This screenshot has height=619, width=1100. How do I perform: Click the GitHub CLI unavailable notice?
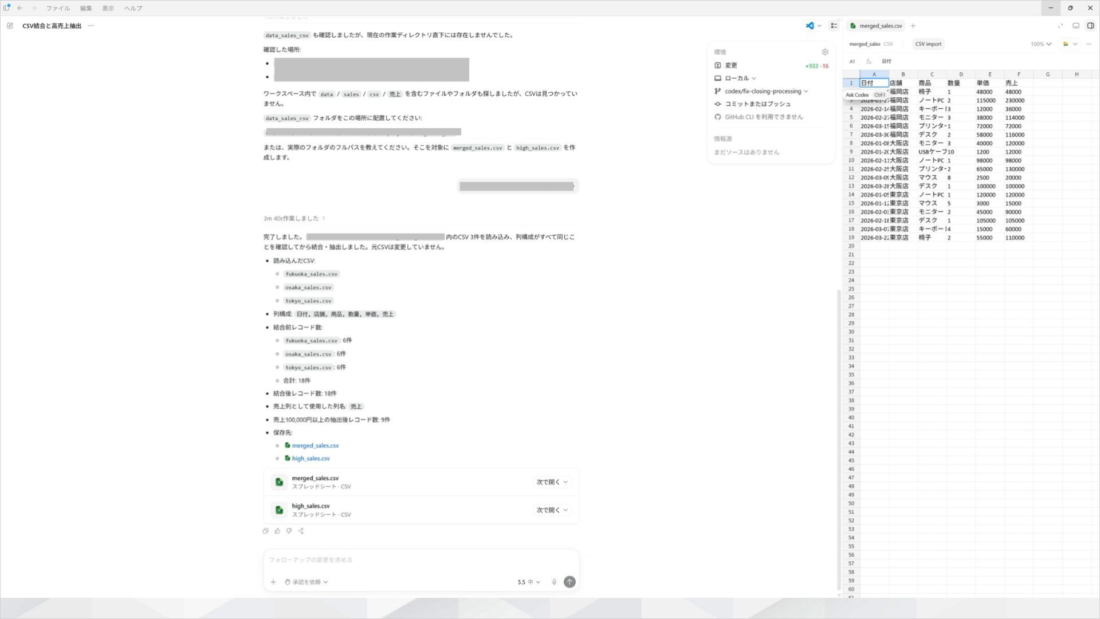pos(759,117)
